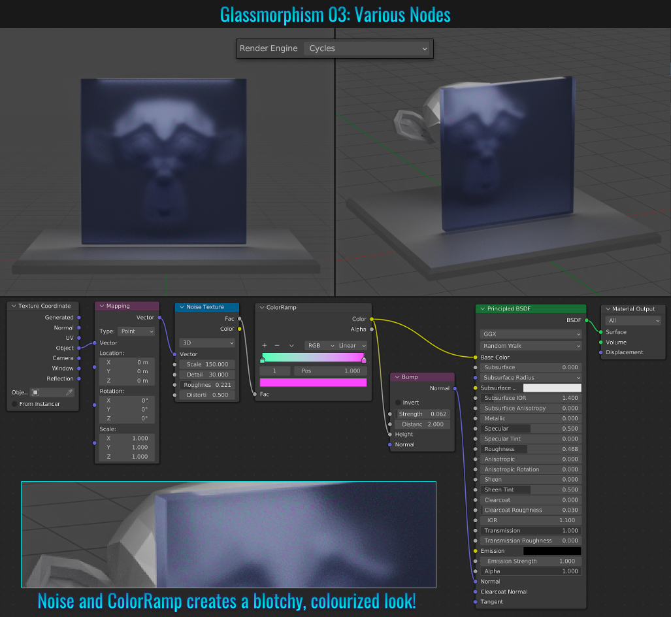Adjust the Metallic 0.000 slider
The image size is (671, 617).
click(531, 418)
